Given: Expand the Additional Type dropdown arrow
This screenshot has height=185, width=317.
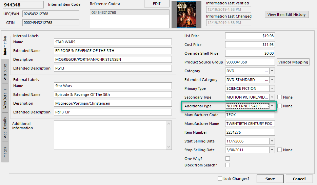Looking at the screenshot, I should 272,106.
